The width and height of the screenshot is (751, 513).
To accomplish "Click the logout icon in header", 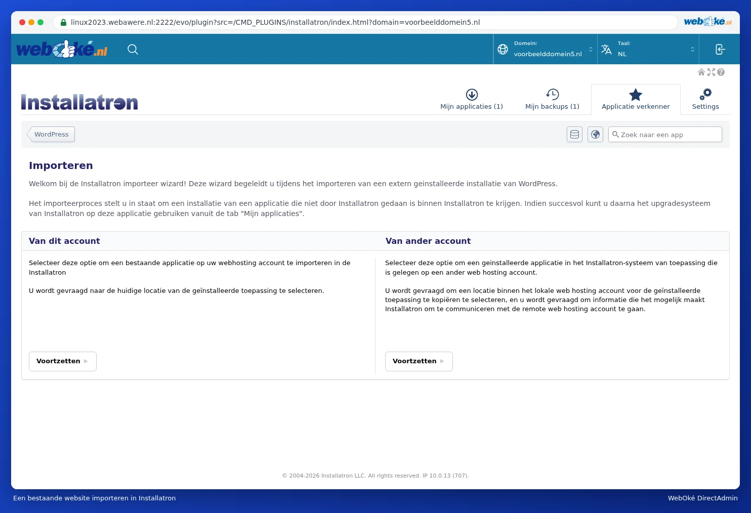I will pyautogui.click(x=720, y=49).
